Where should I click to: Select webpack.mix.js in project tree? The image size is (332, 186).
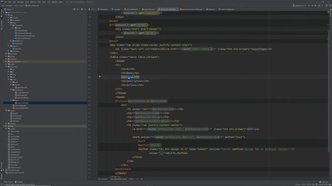click(x=15, y=167)
